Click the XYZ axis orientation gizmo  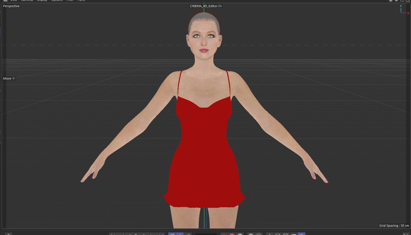click(x=404, y=10)
